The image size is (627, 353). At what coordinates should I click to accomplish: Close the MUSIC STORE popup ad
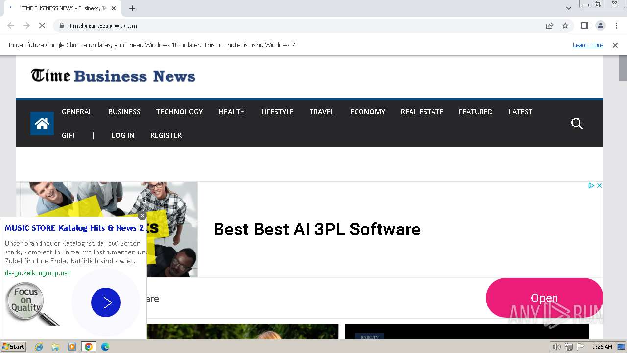click(142, 216)
